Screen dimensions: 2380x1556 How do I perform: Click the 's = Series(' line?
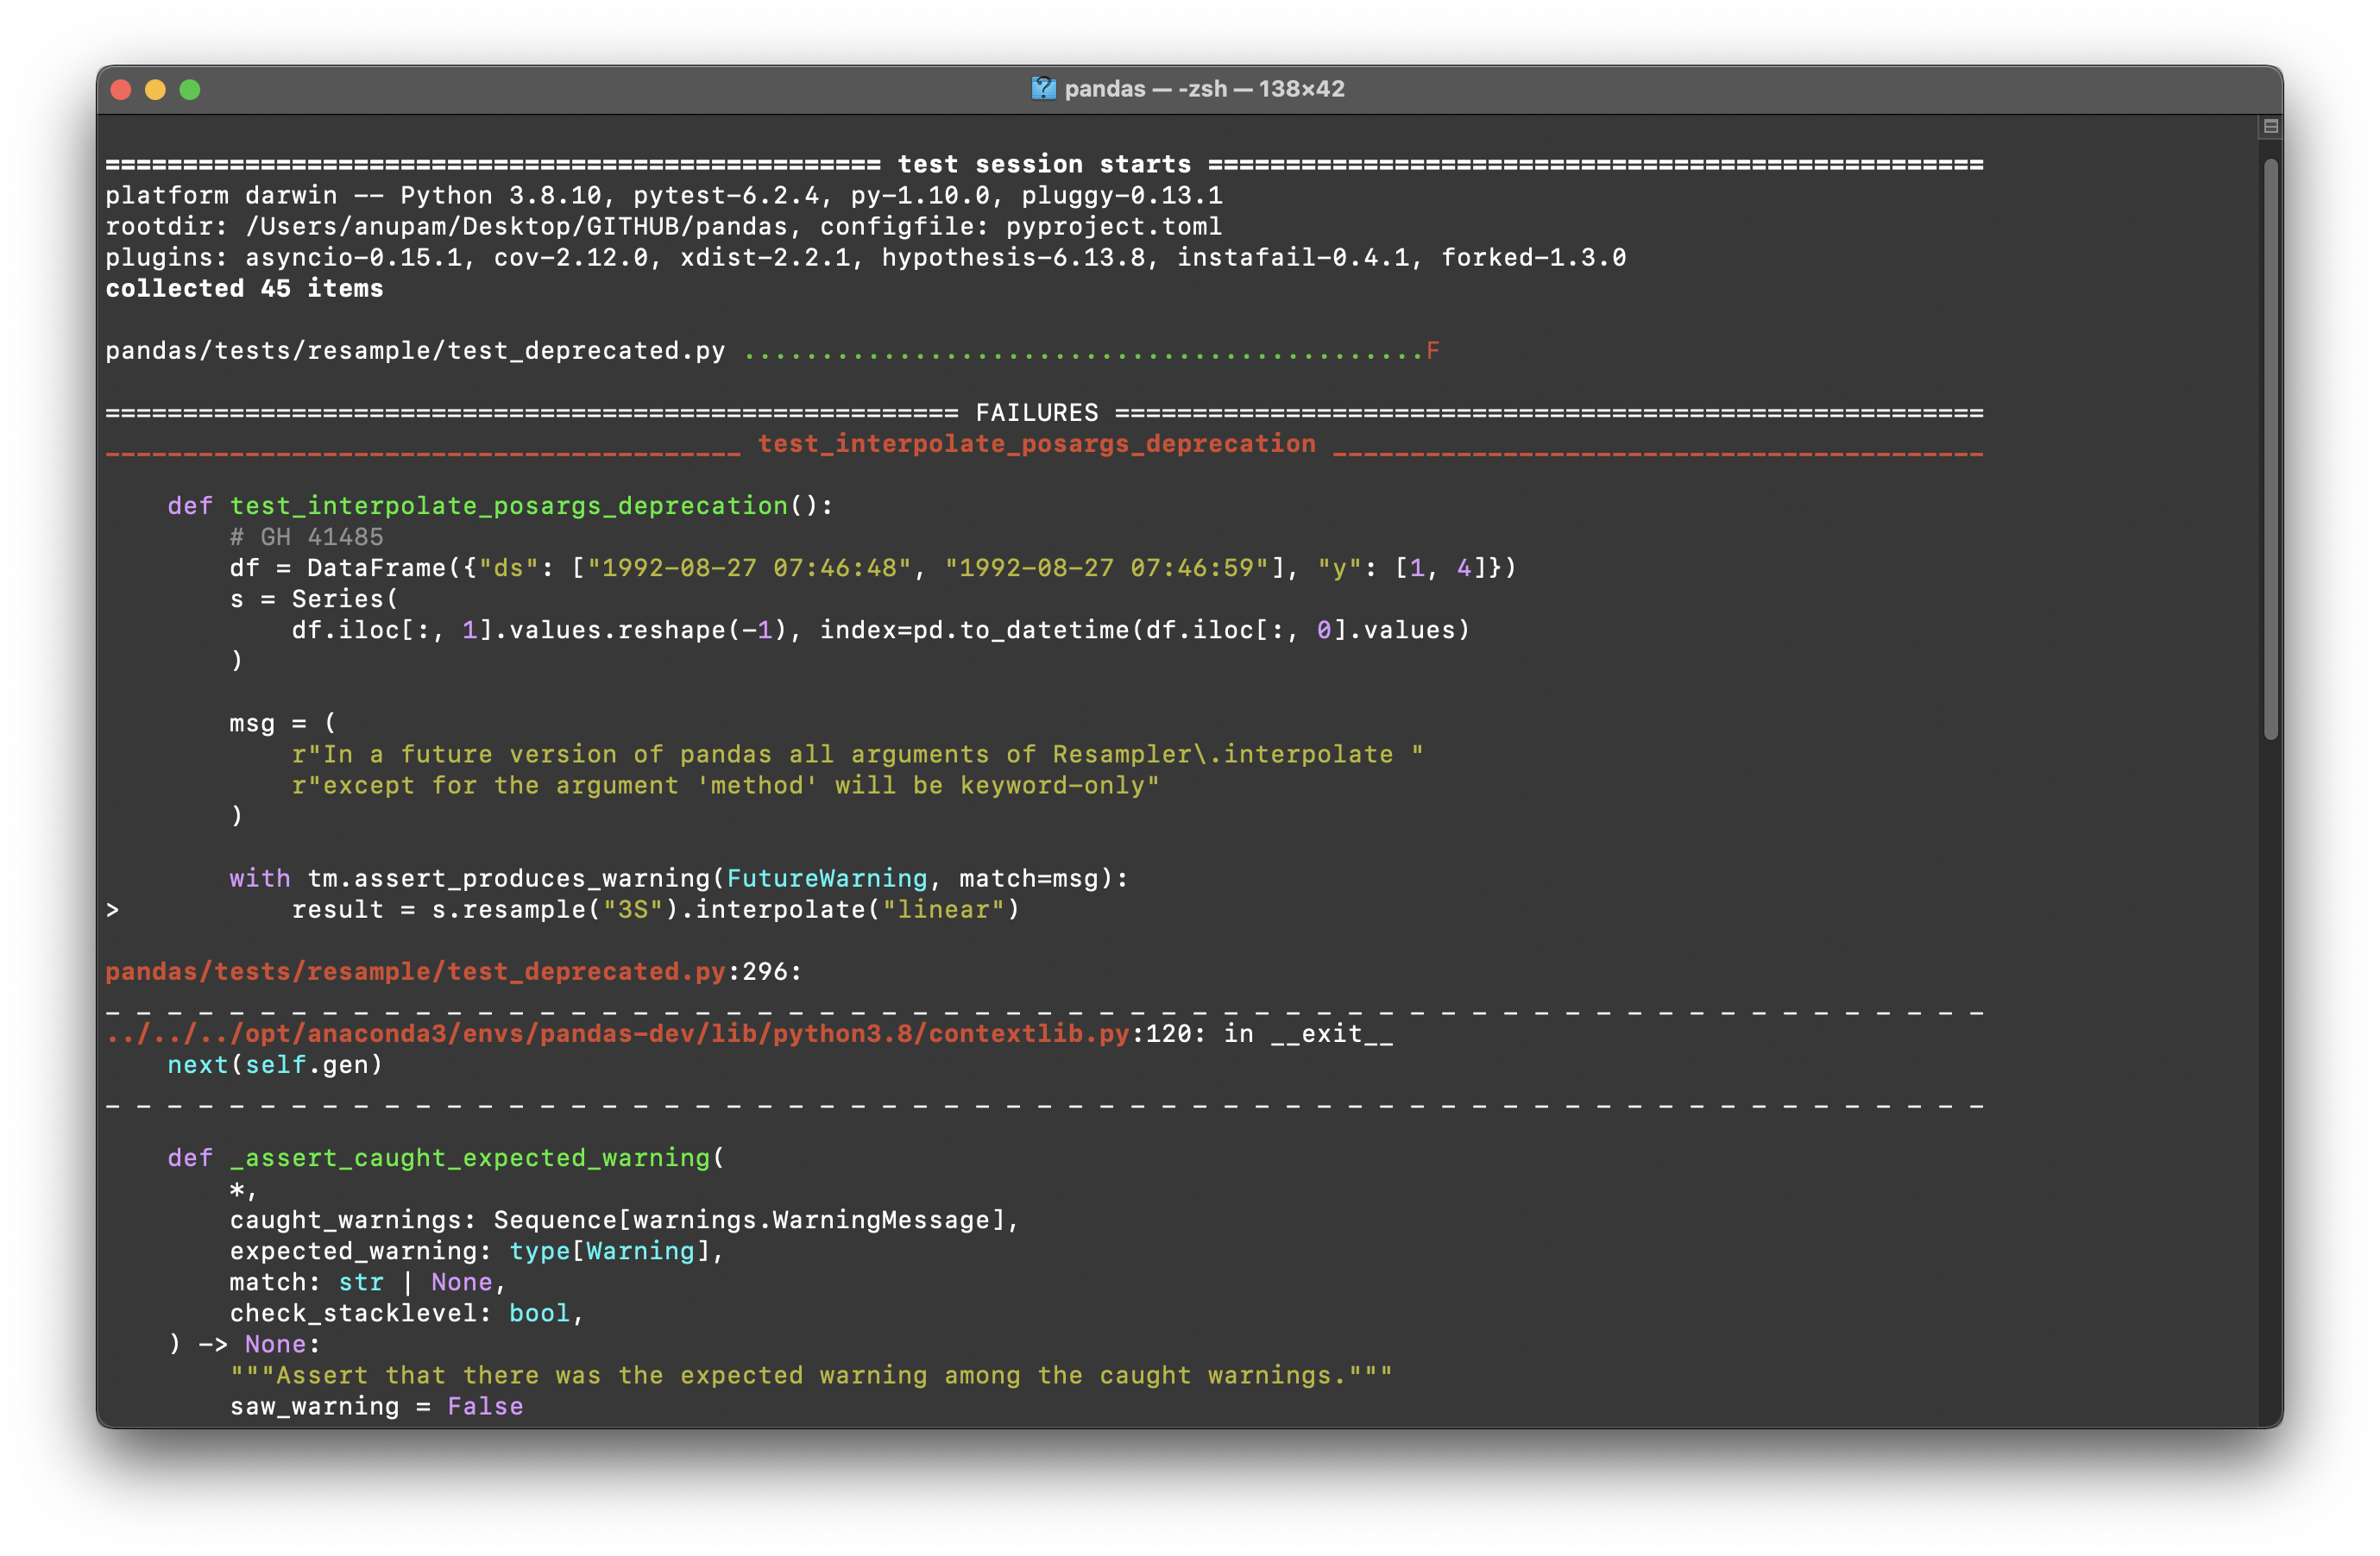314,599
